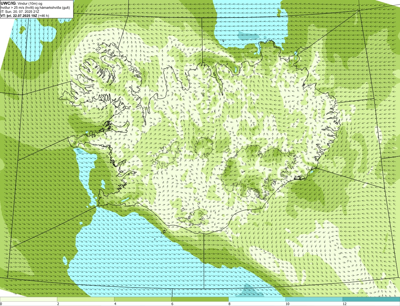Image resolution: width=400 pixels, height=306 pixels.
Task: Choose the dark green 6–8 m/s scale swatch
Action: (200, 299)
